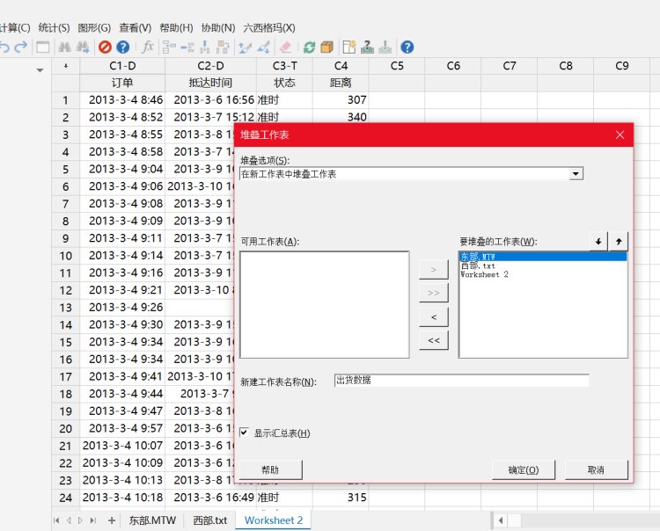Click the binoculars Find icon

64,47
